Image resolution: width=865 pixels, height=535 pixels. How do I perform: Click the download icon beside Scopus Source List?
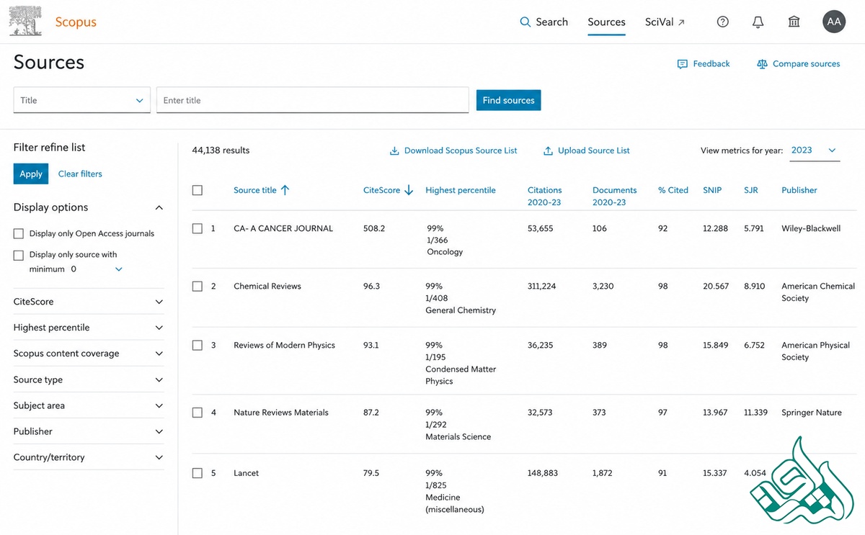coord(394,150)
